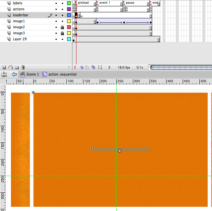Select the labels layer
The height and width of the screenshot is (211, 212).
click(18, 3)
